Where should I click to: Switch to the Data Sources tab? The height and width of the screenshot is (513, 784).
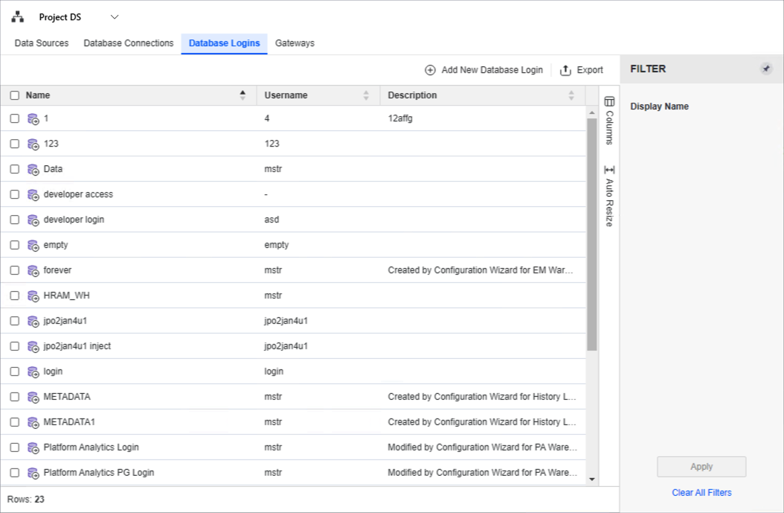(41, 43)
